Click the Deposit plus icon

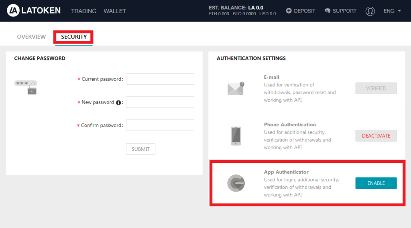coord(289,11)
